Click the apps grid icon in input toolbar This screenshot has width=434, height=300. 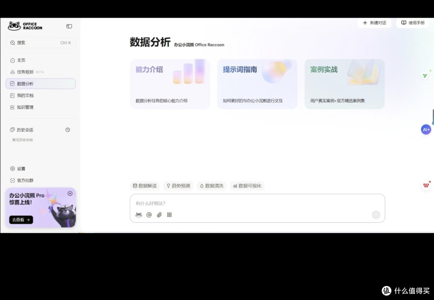pyautogui.click(x=170, y=215)
